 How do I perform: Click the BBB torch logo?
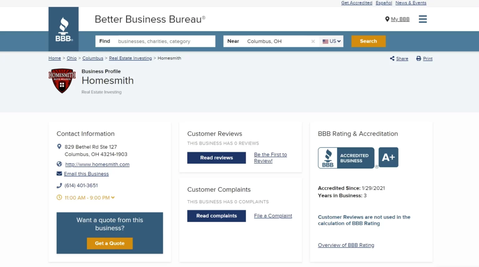tap(64, 29)
